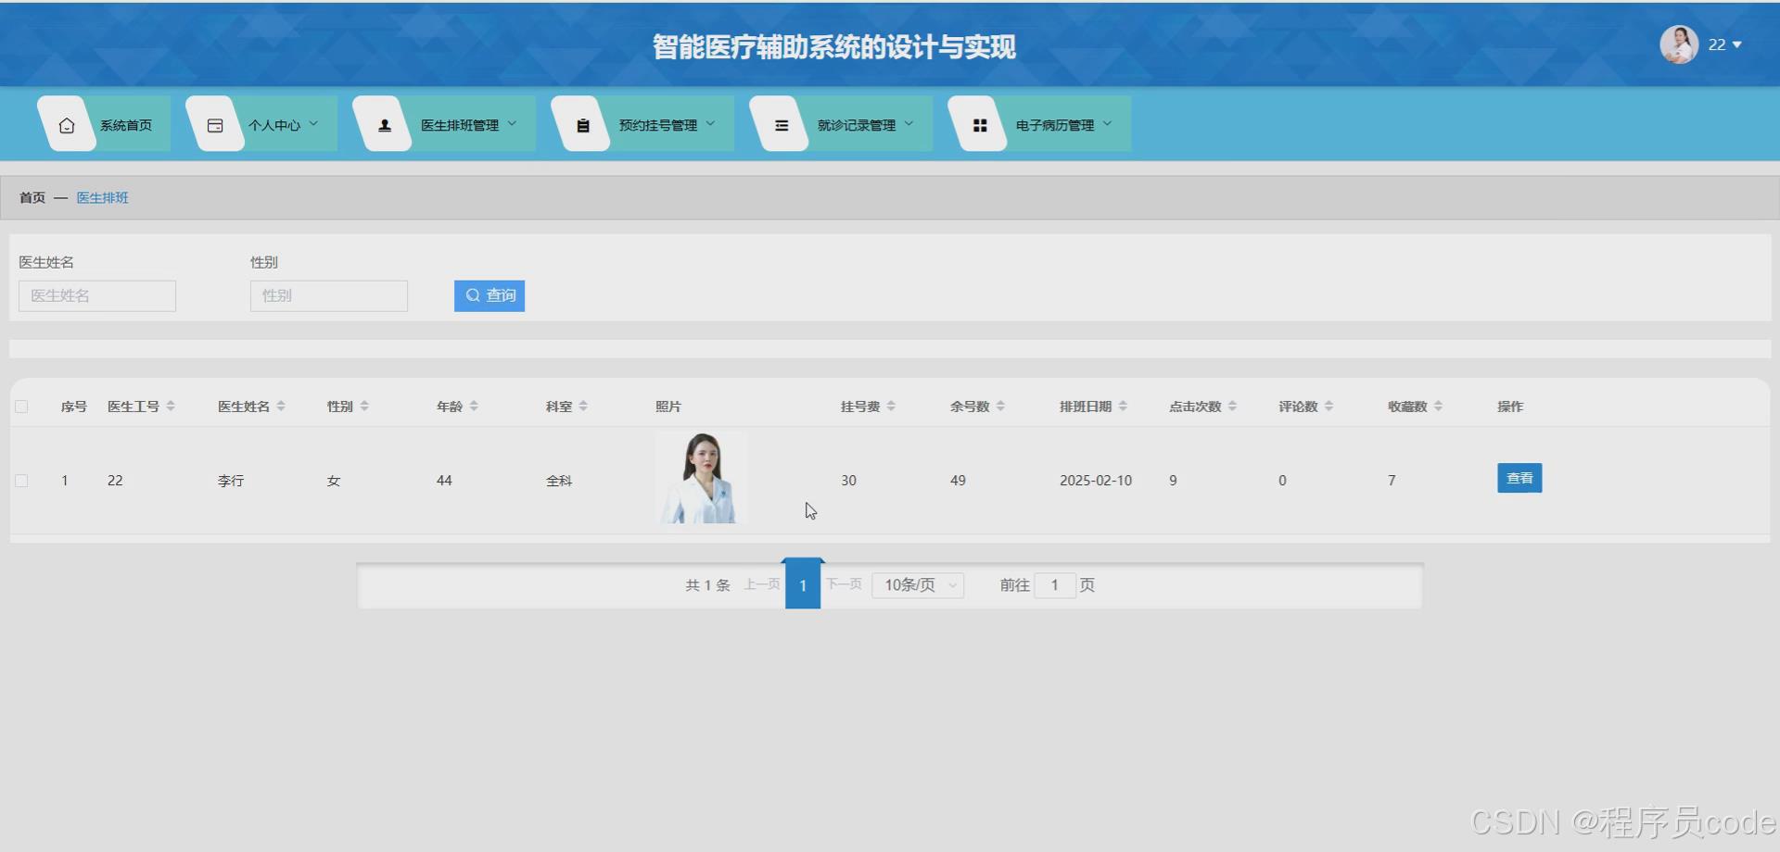
Task: Click the user avatar in top-right corner
Action: [1678, 44]
